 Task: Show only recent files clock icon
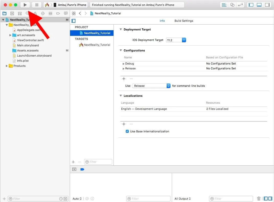[x=61, y=199]
